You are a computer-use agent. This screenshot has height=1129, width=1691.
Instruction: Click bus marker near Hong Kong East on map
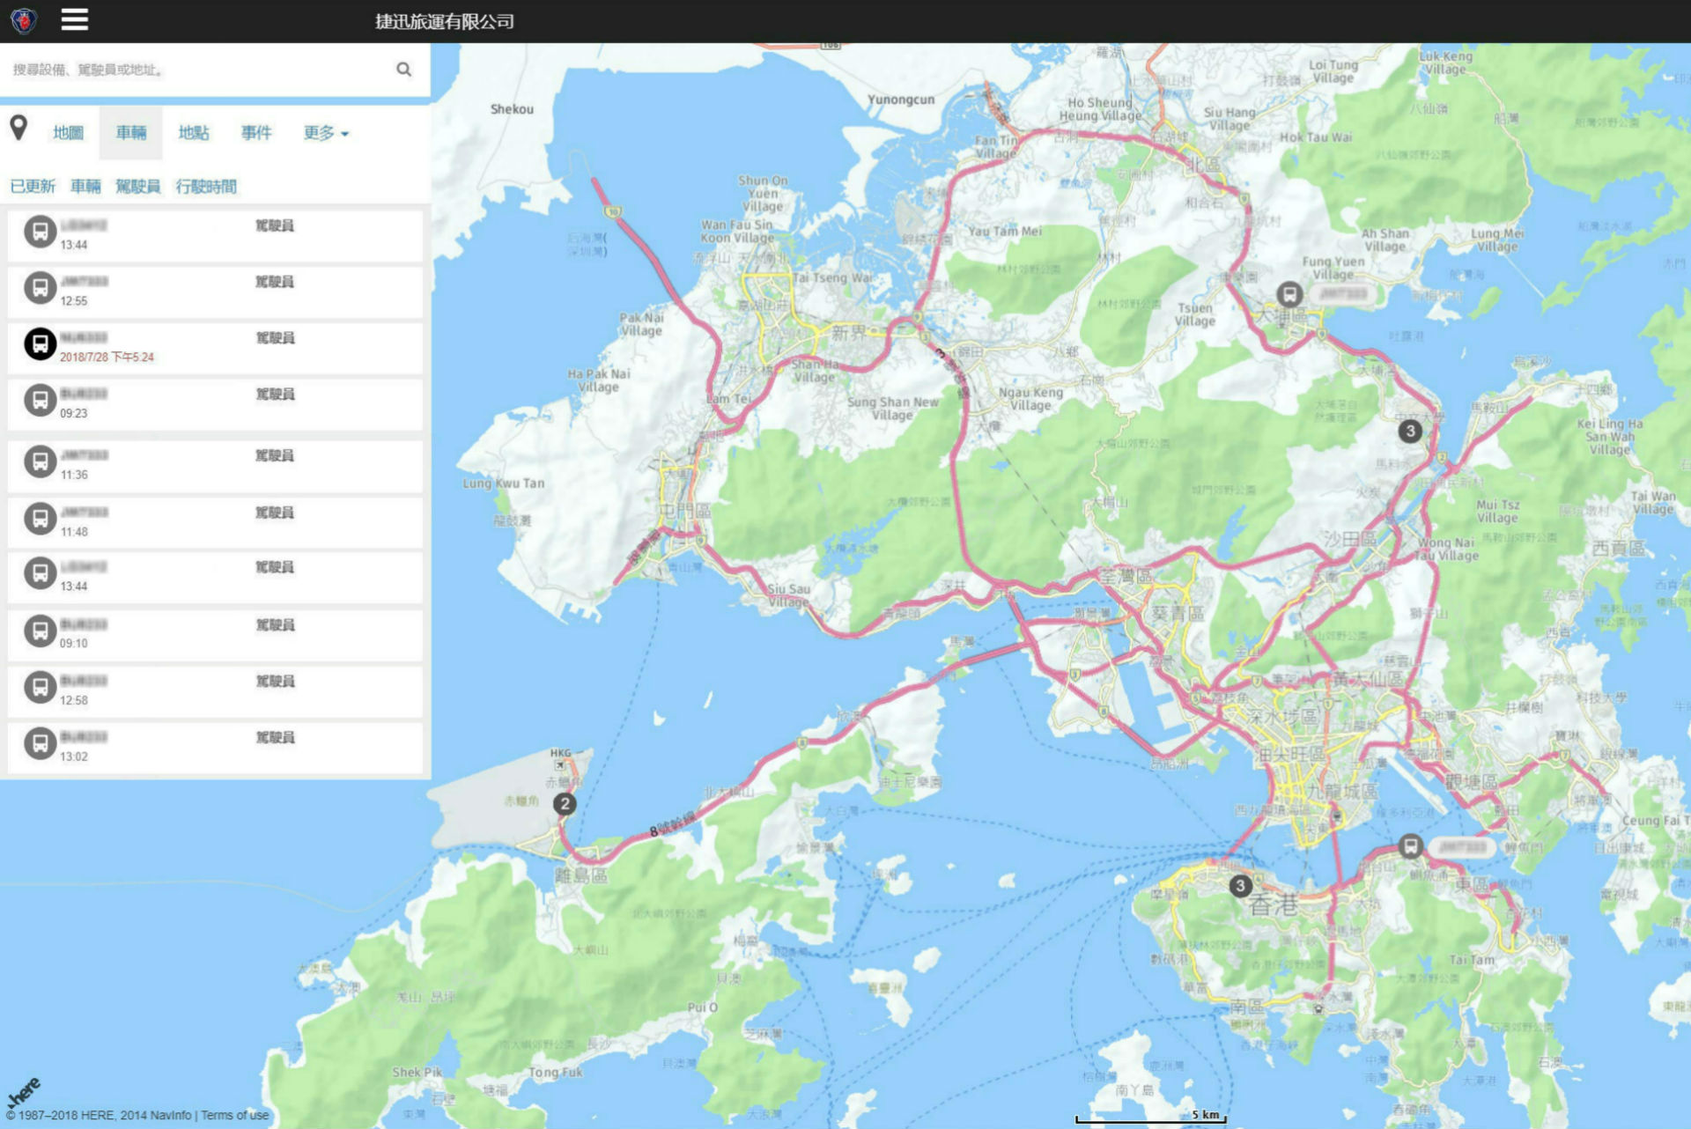[x=1410, y=846]
